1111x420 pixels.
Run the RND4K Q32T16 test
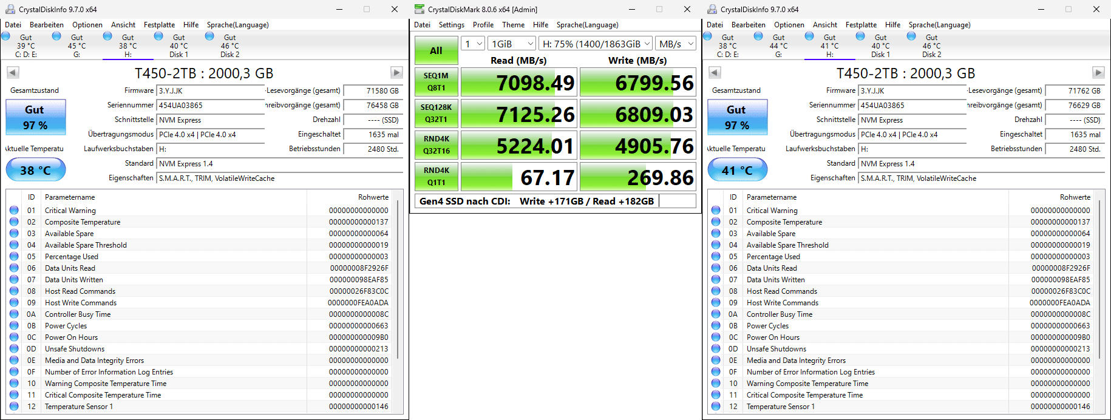pyautogui.click(x=436, y=145)
